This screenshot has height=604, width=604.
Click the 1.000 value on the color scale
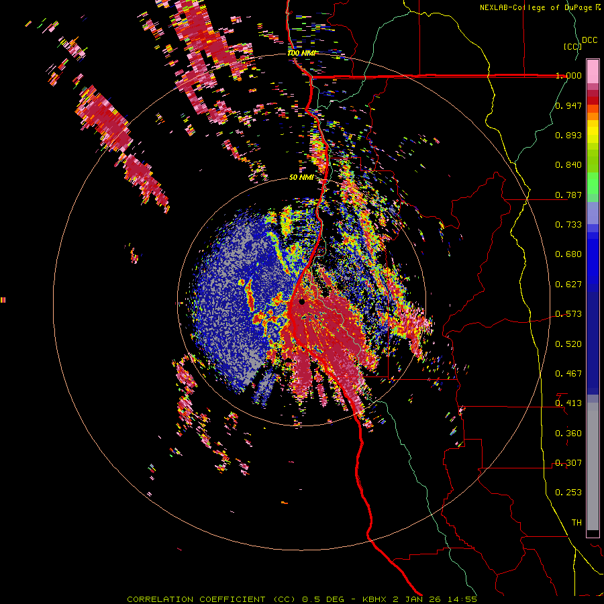568,75
